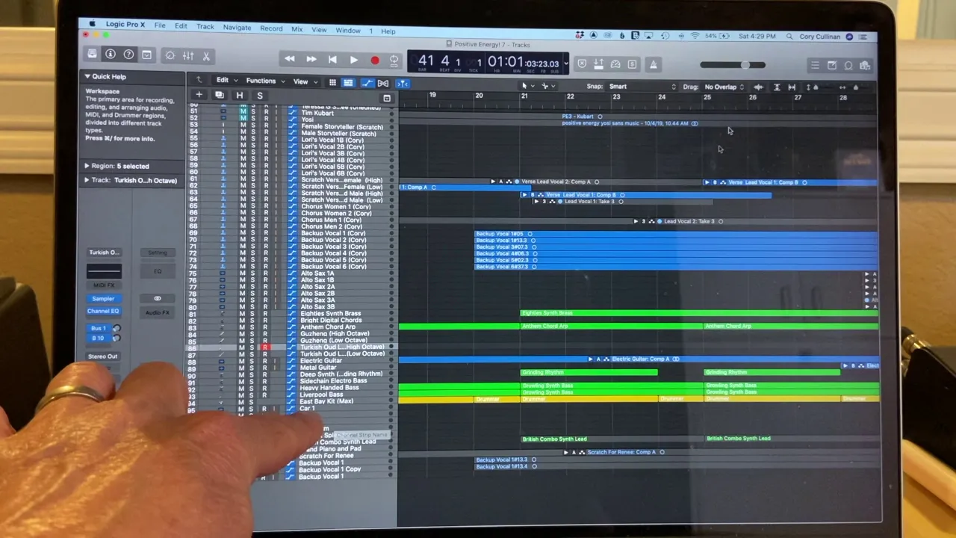Open the Snap Smart dropdown
Image resolution: width=956 pixels, height=538 pixels.
(642, 87)
